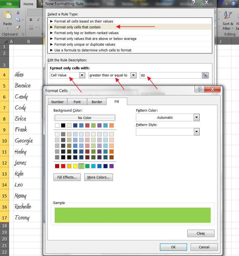This screenshot has width=239, height=256.
Task: Choose the black theme color swatch
Action: (63, 125)
